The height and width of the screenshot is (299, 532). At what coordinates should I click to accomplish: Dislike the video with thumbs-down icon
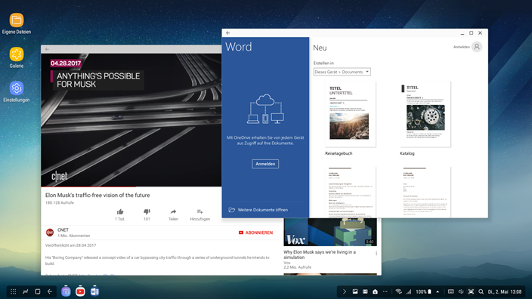(147, 212)
